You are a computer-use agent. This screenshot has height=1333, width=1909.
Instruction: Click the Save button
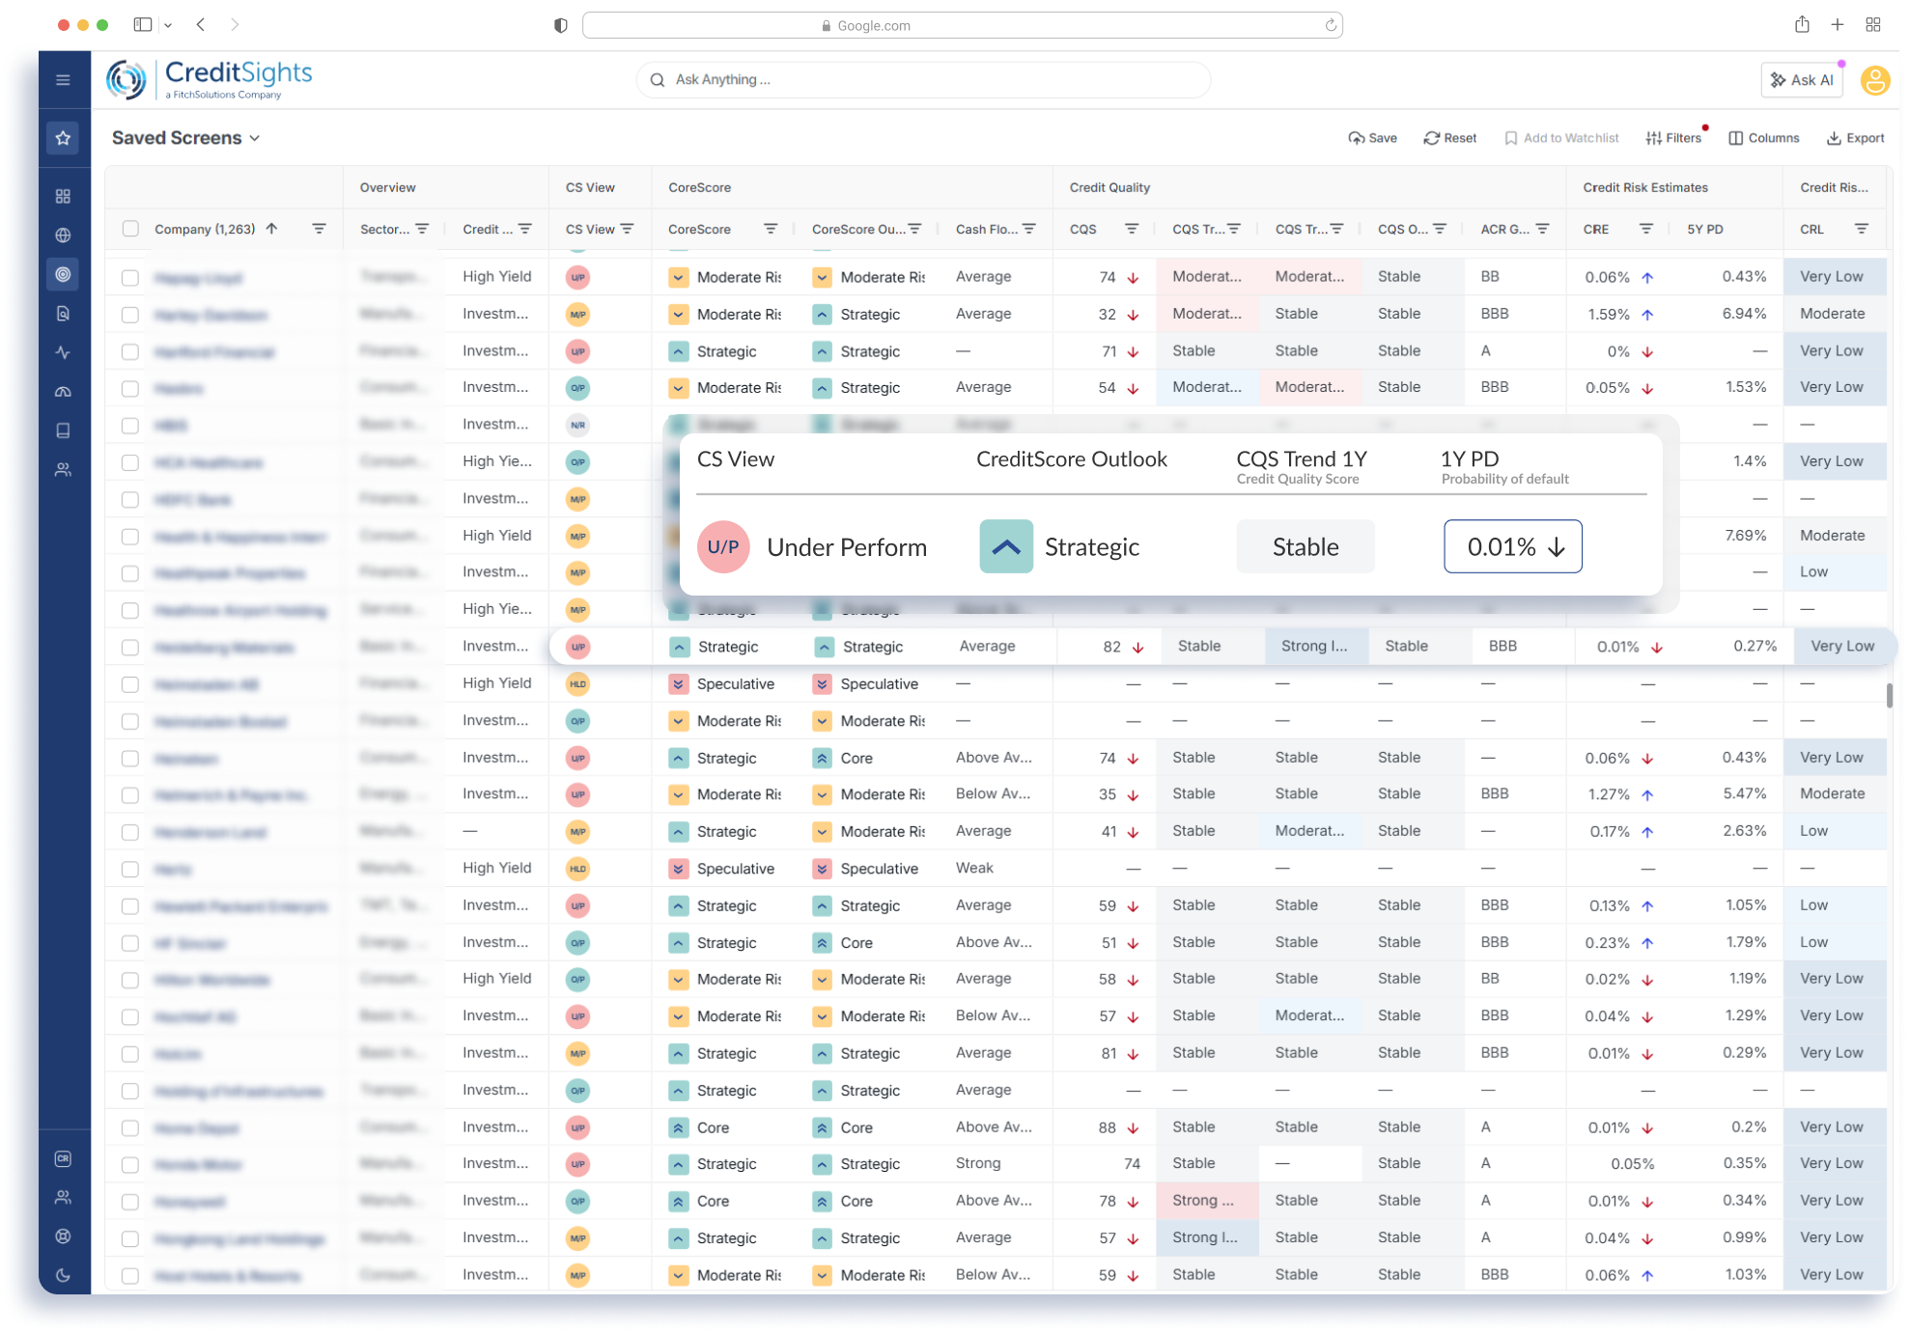click(1372, 138)
